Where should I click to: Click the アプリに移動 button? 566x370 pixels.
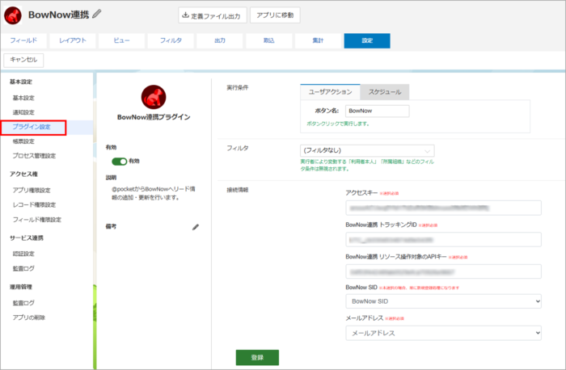tap(275, 15)
